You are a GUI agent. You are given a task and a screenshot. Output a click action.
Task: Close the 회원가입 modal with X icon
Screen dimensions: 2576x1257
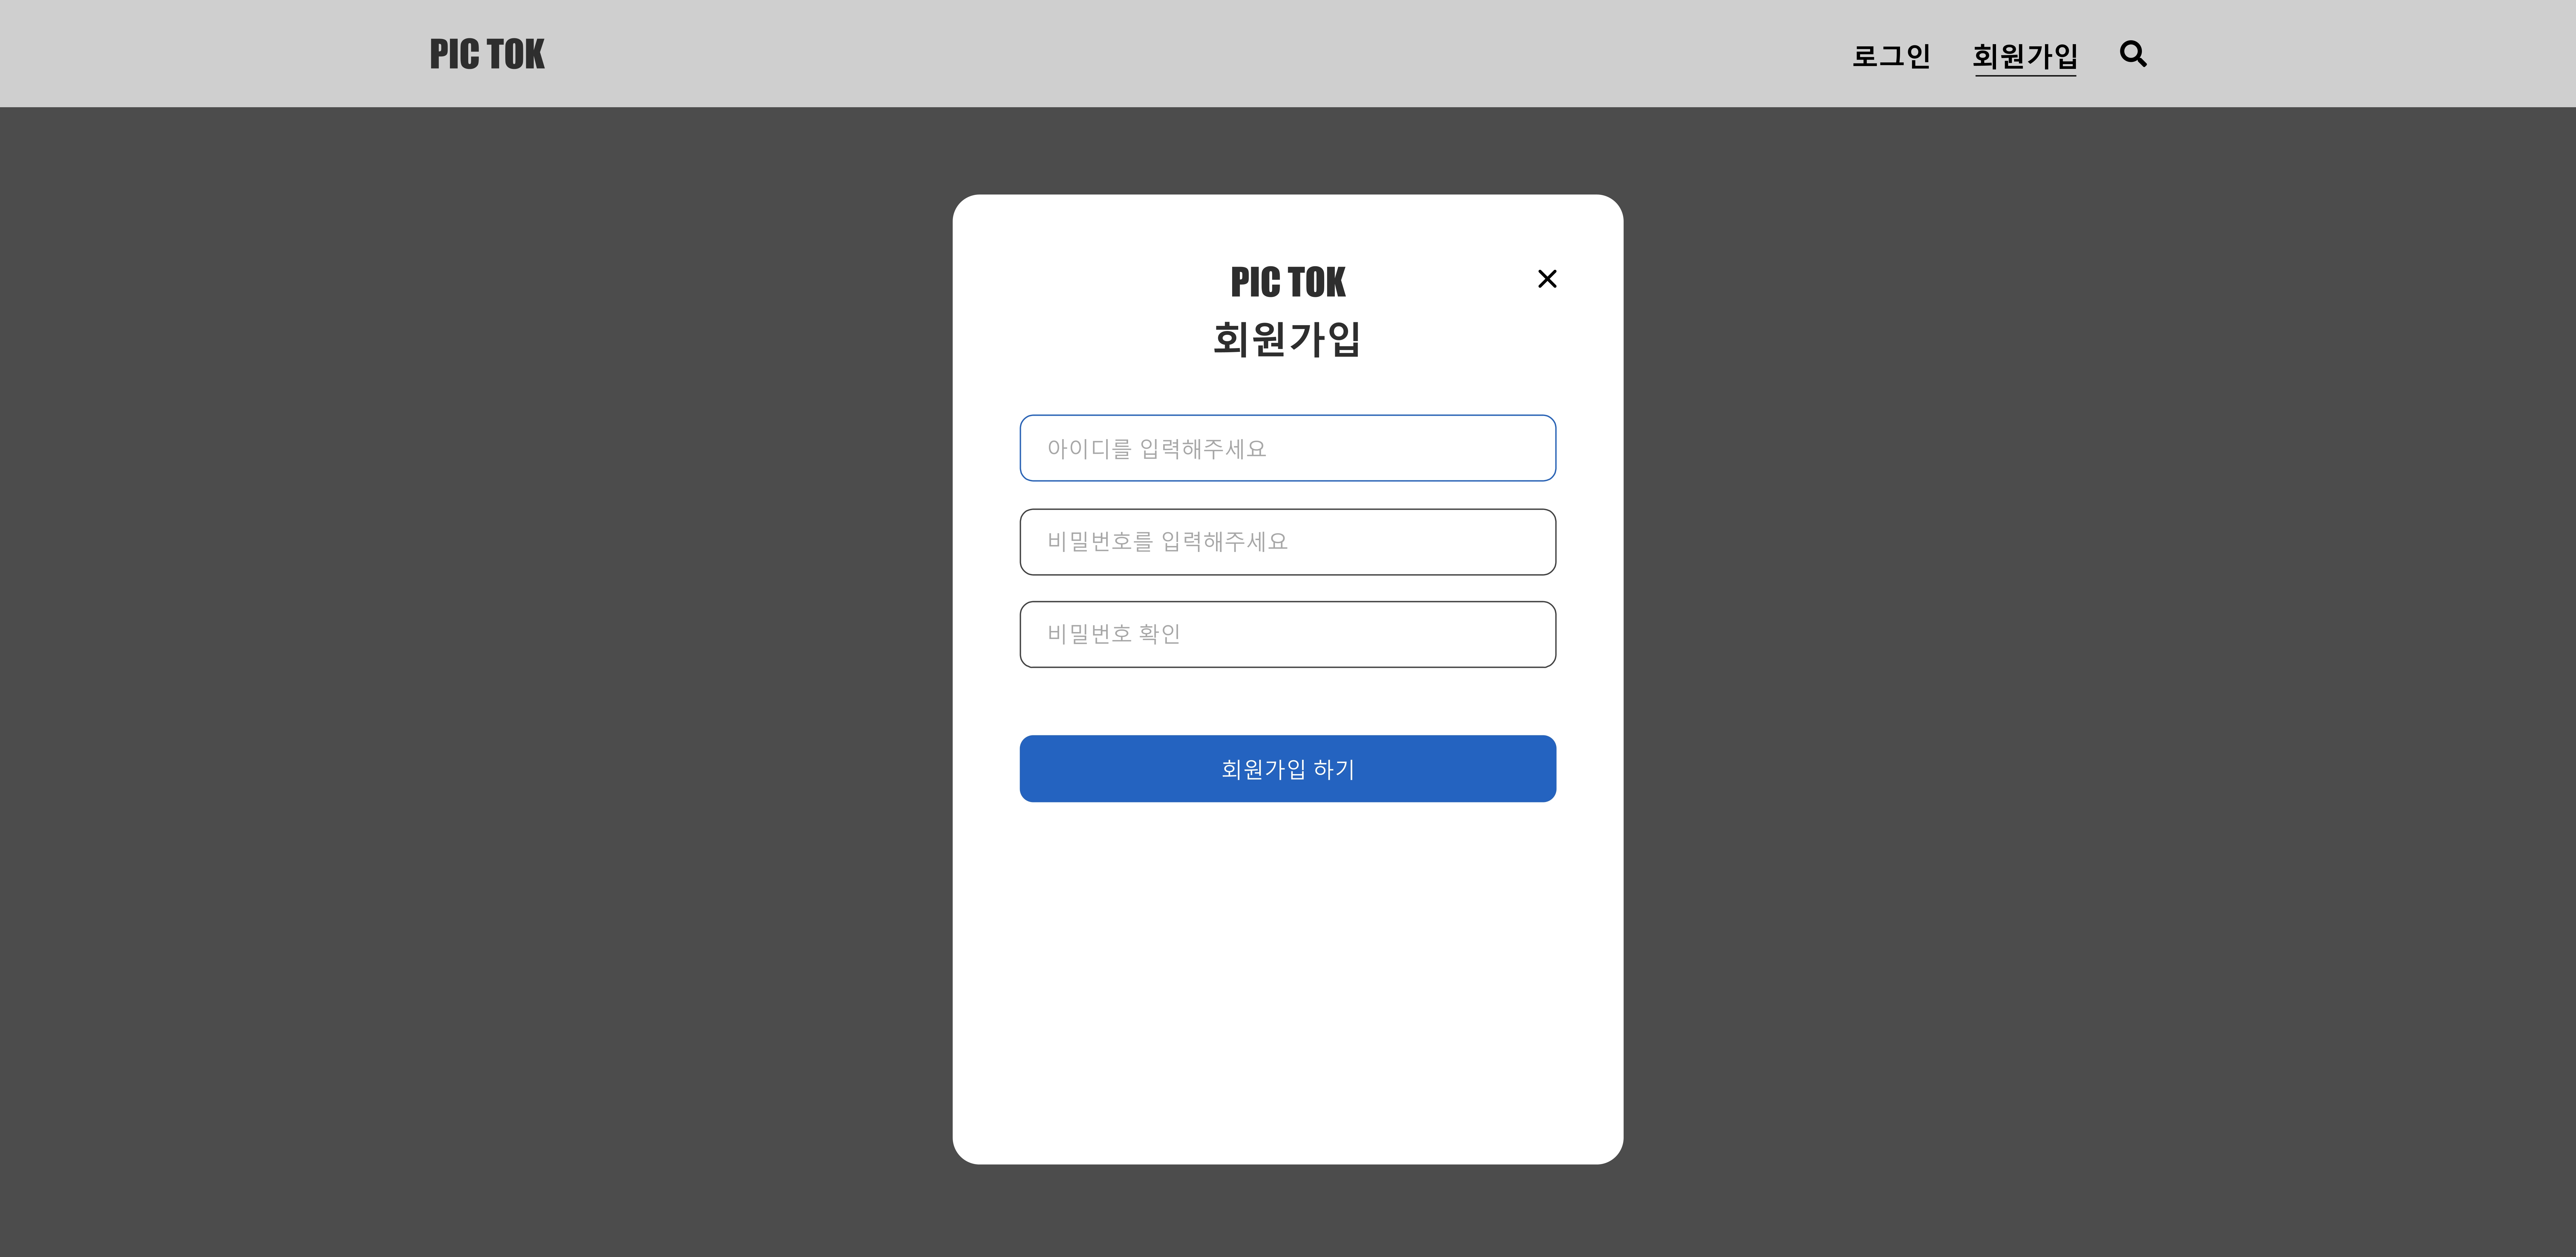pyautogui.click(x=1547, y=279)
